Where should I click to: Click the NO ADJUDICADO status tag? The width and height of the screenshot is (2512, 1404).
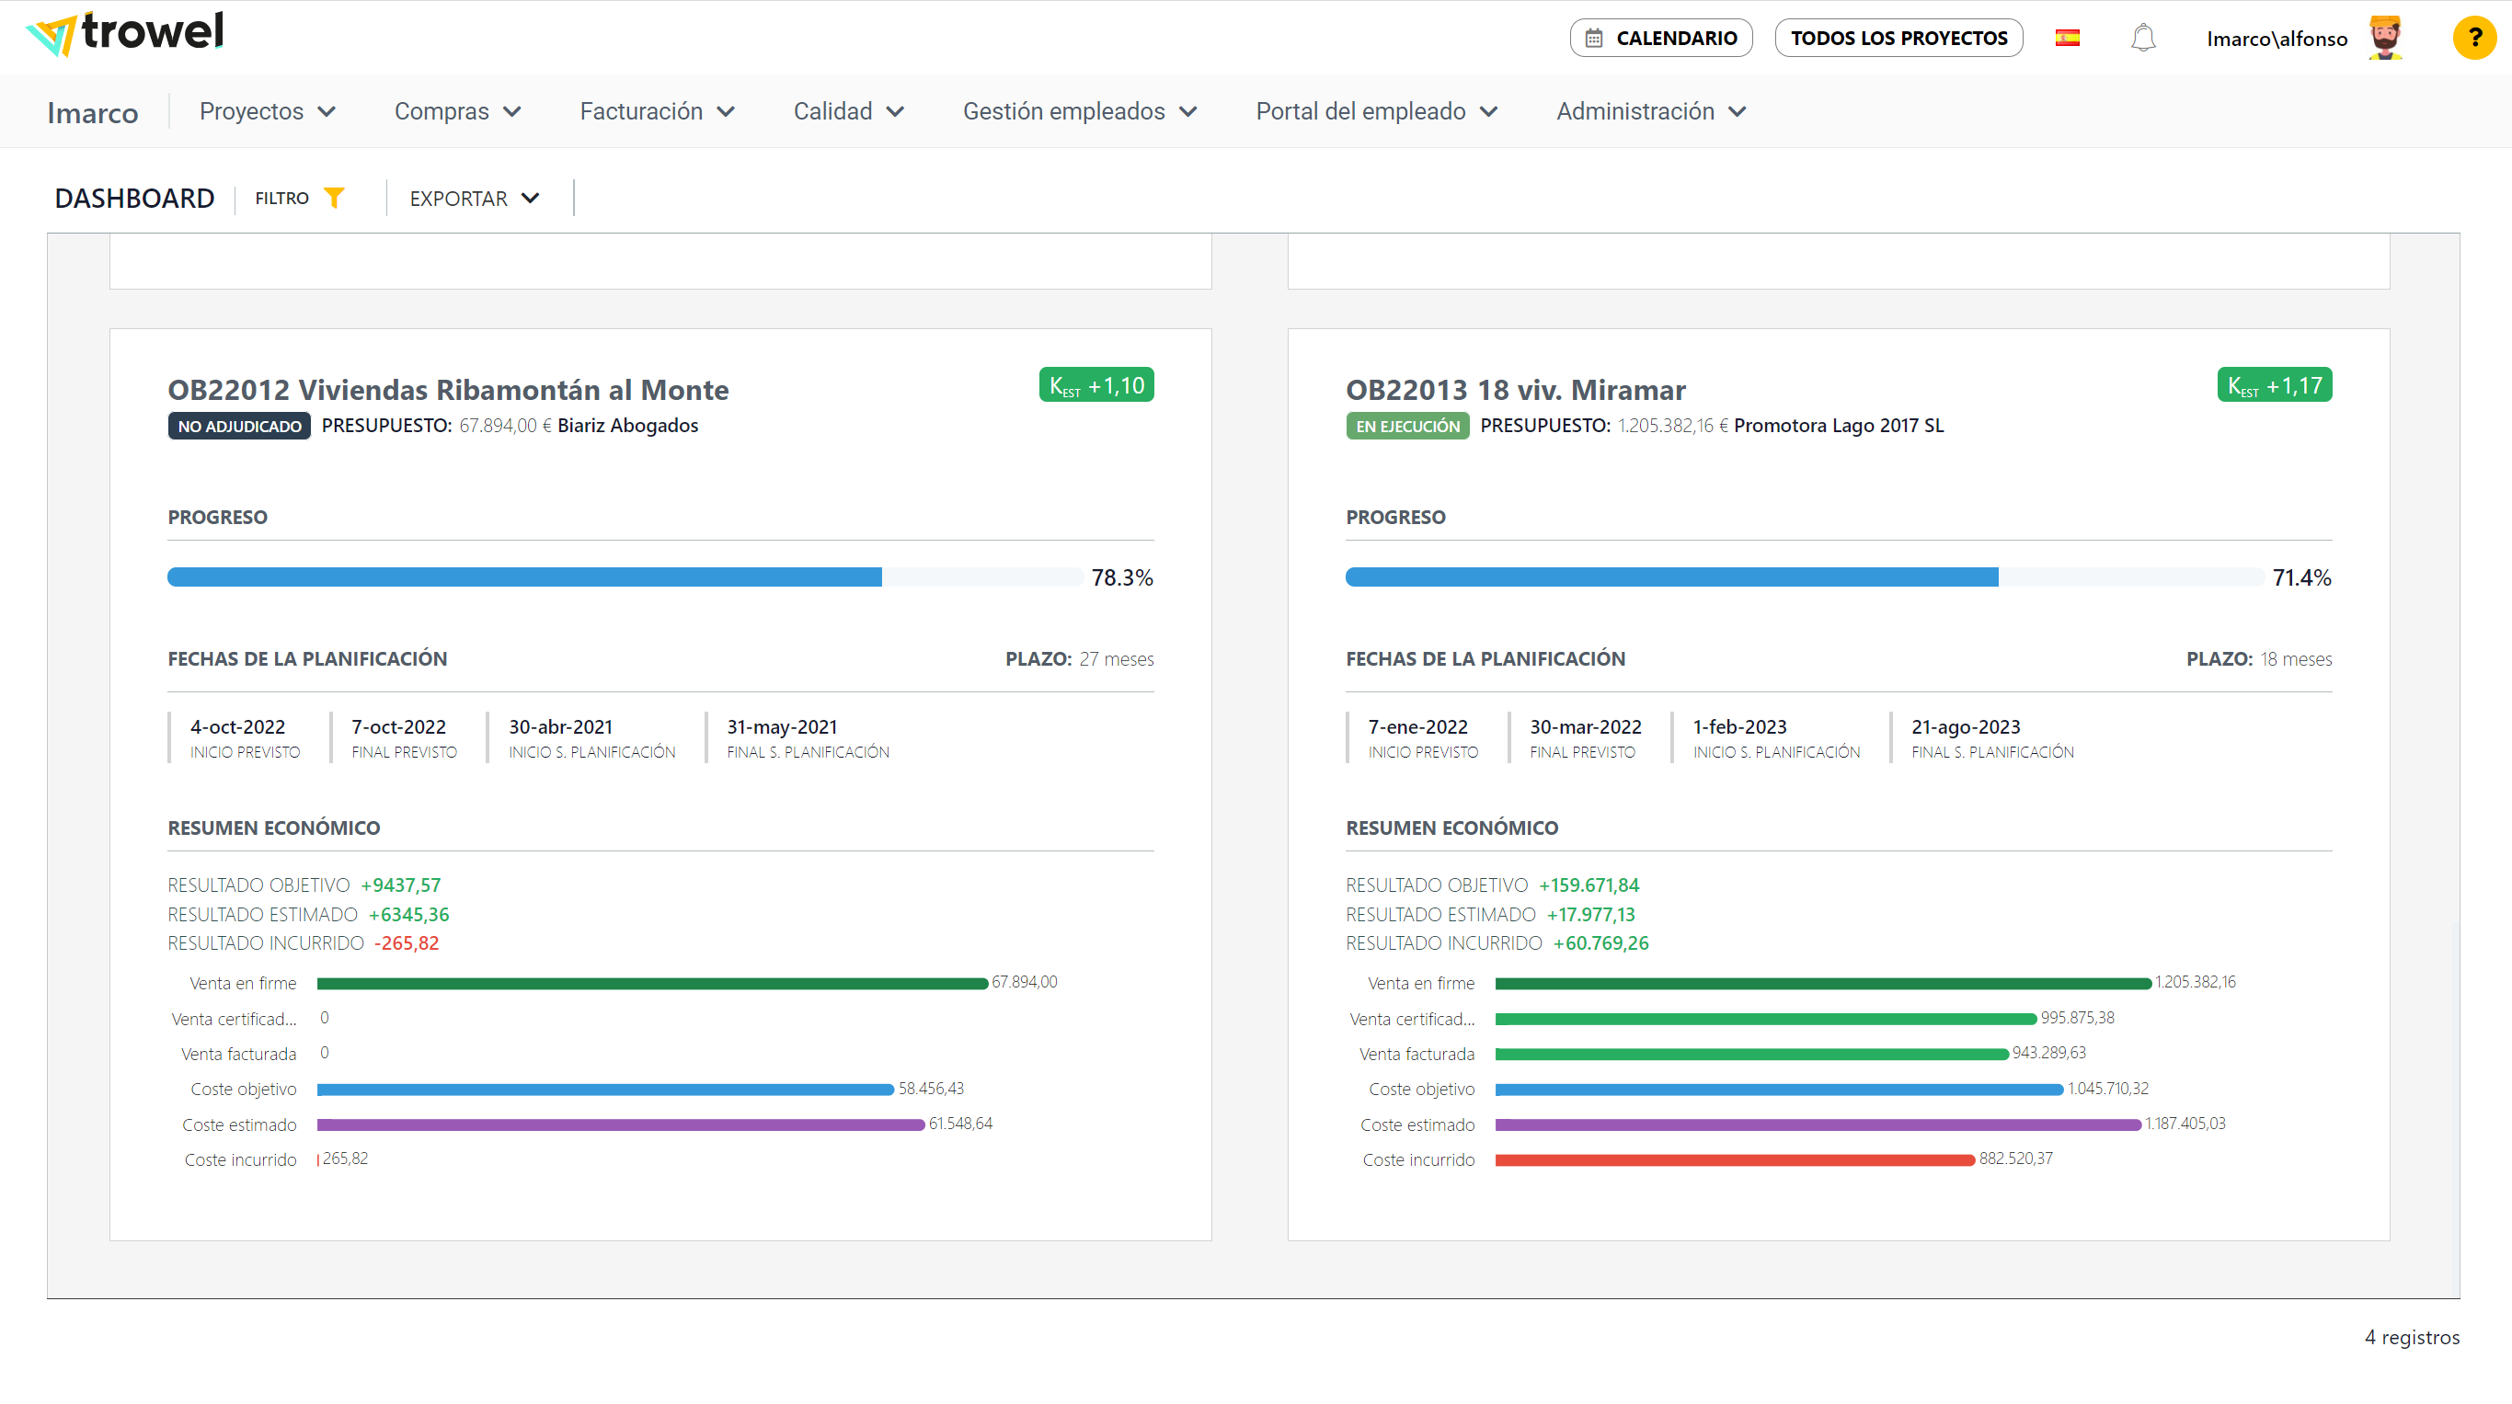click(x=239, y=426)
